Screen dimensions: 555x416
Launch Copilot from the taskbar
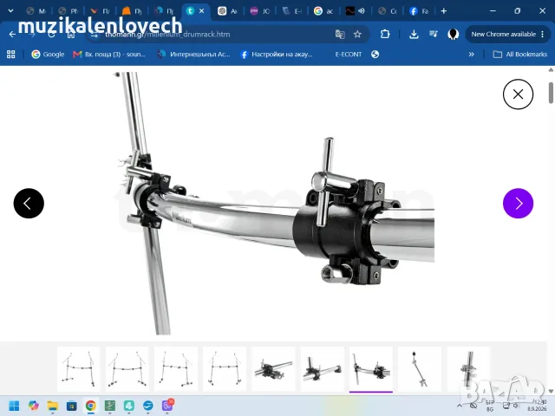34,406
